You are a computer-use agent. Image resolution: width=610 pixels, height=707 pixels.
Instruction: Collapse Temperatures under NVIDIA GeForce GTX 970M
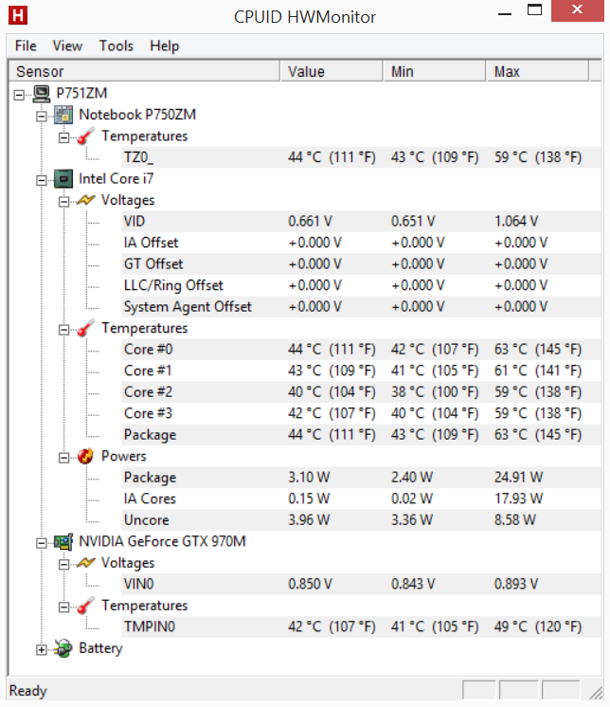(x=64, y=607)
